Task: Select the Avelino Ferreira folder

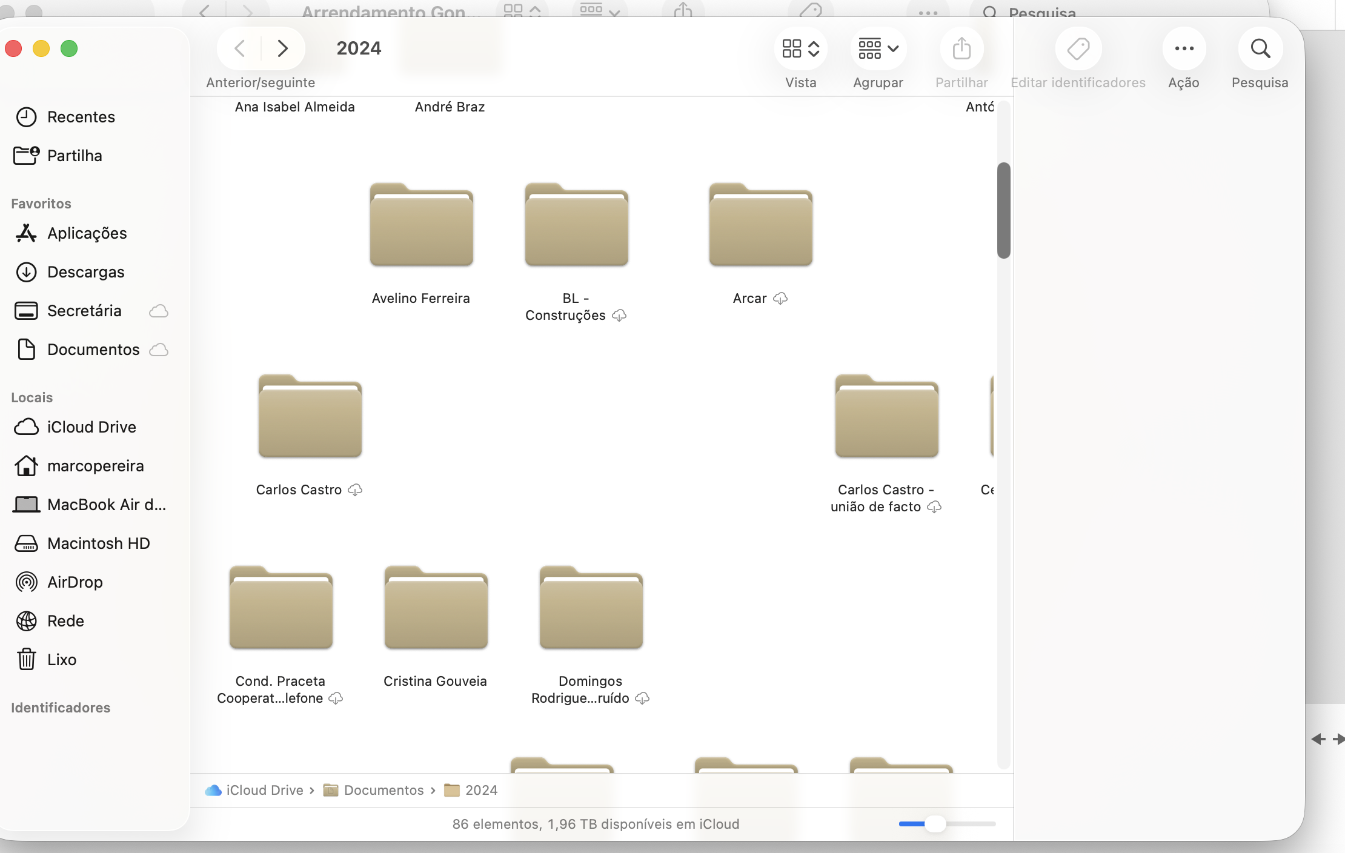Action: (421, 225)
